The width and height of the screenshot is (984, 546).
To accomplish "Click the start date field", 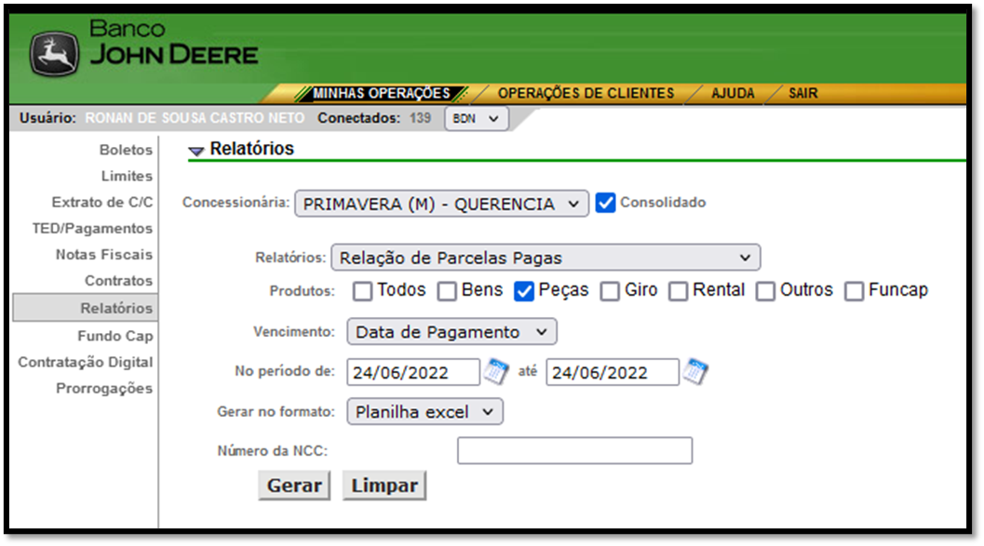I will tap(413, 372).
